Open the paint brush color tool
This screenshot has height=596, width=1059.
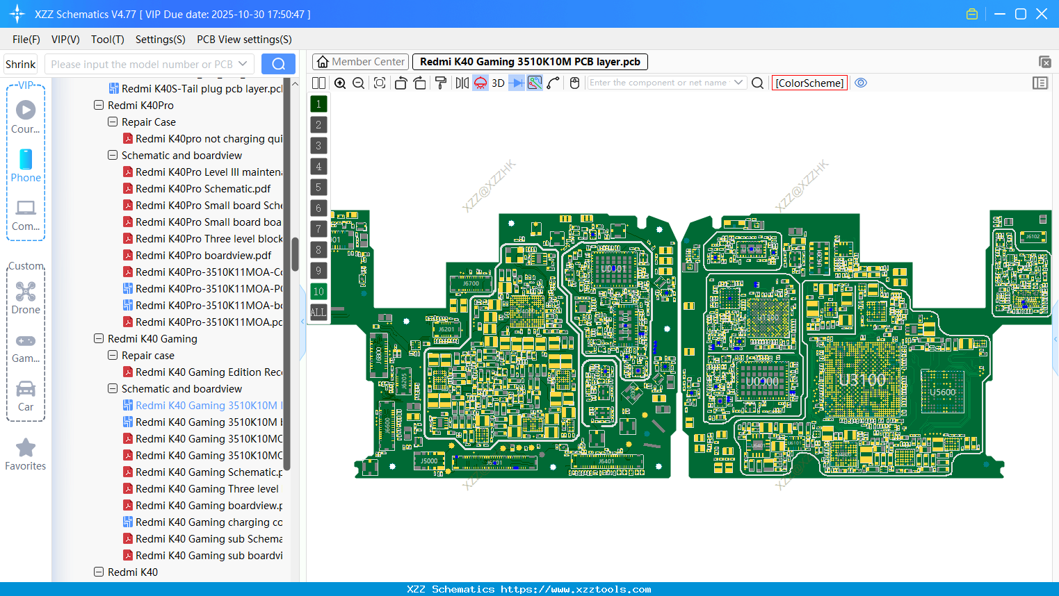441,82
